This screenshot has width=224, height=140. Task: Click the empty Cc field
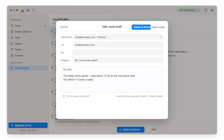(x=118, y=53)
